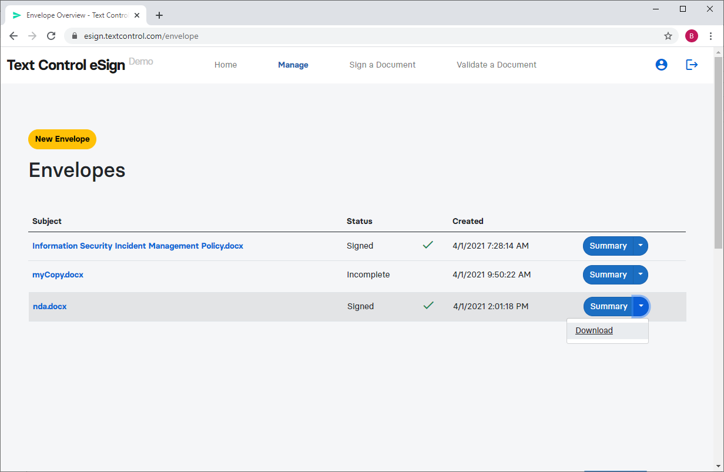Open the Information Security Incident Management Policy.docx link
The image size is (724, 472).
click(x=138, y=246)
